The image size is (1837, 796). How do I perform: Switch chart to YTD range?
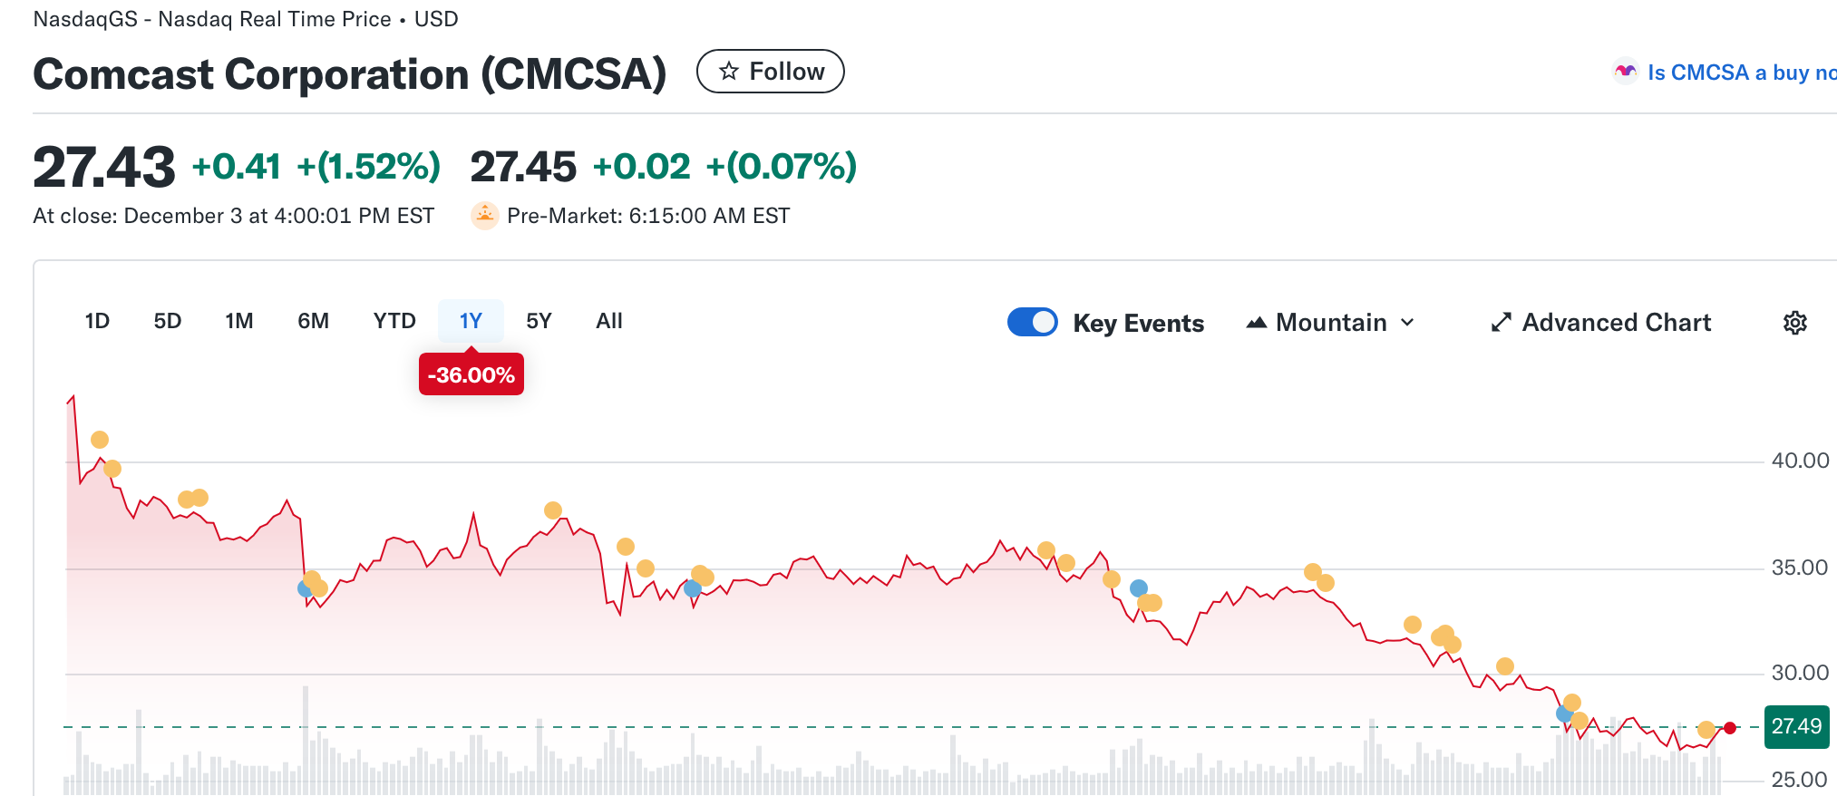pos(394,321)
